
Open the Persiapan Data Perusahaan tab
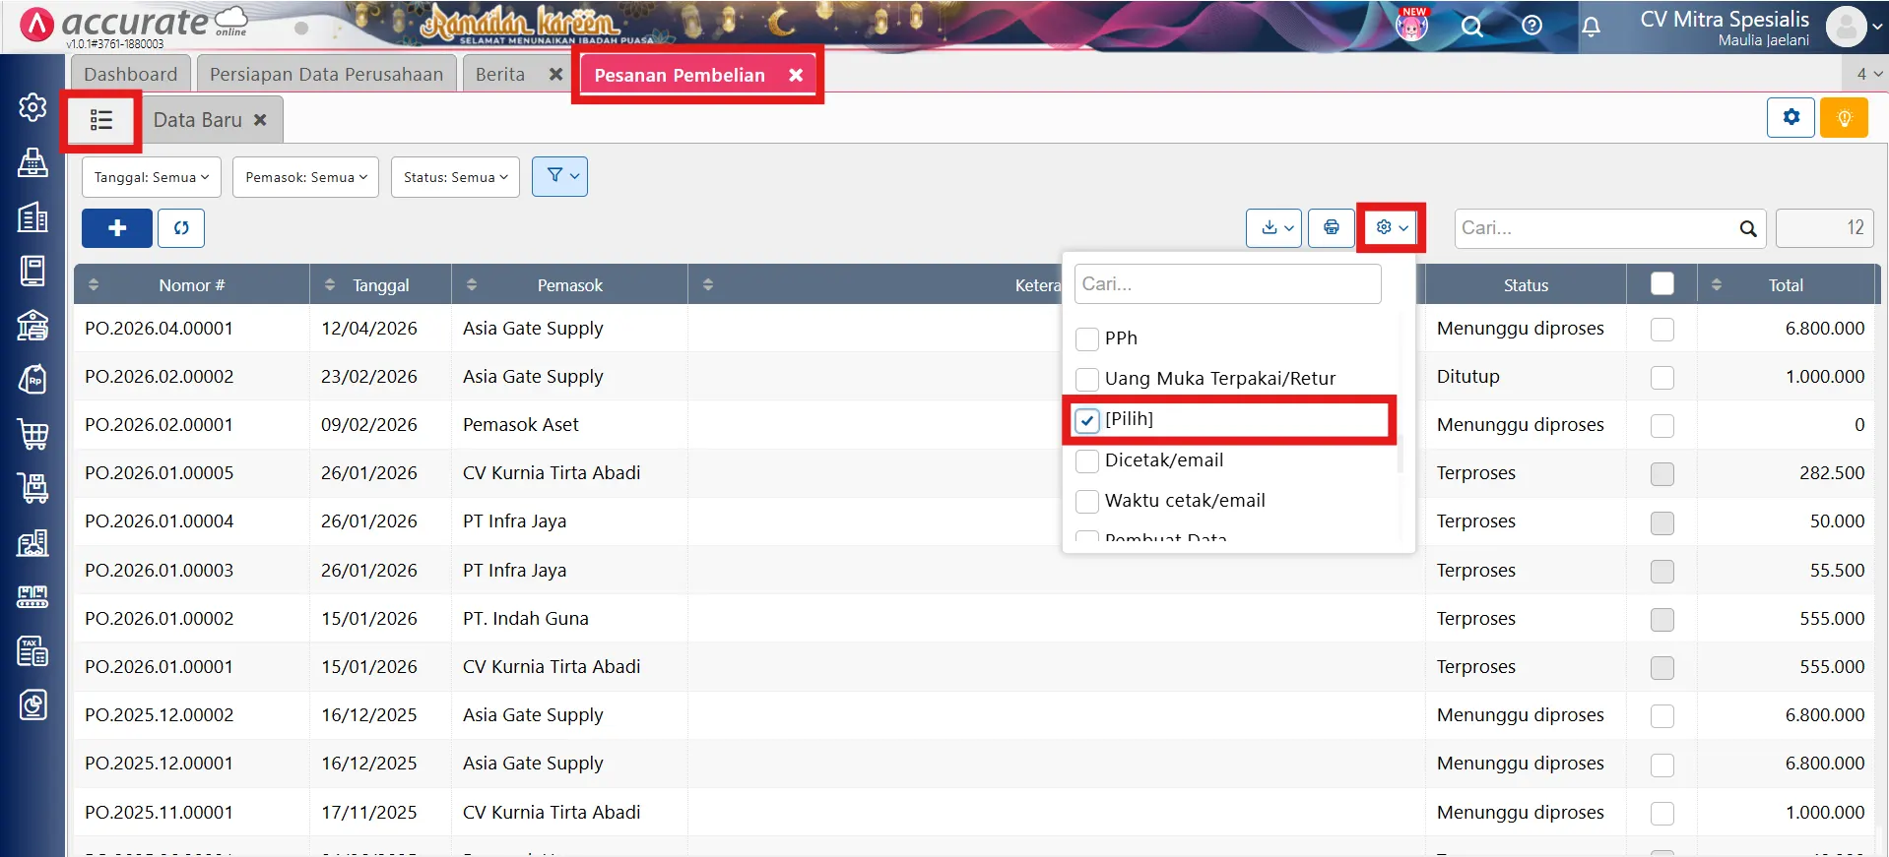pos(326,75)
